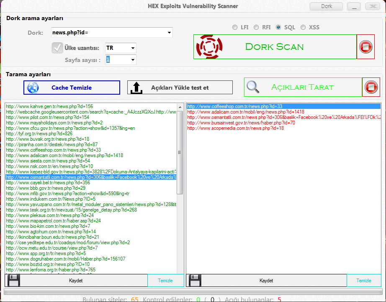Open the Dork query dropdown arrow
Image resolution: width=386 pixels, height=302 pixels.
click(x=169, y=33)
